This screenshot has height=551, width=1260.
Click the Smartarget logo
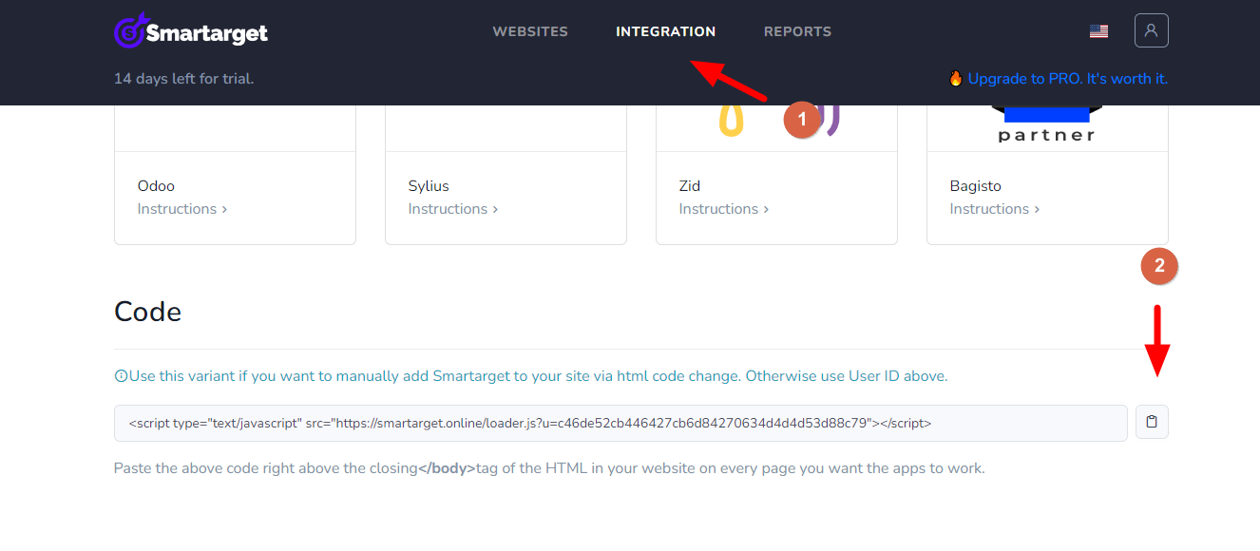pyautogui.click(x=191, y=31)
